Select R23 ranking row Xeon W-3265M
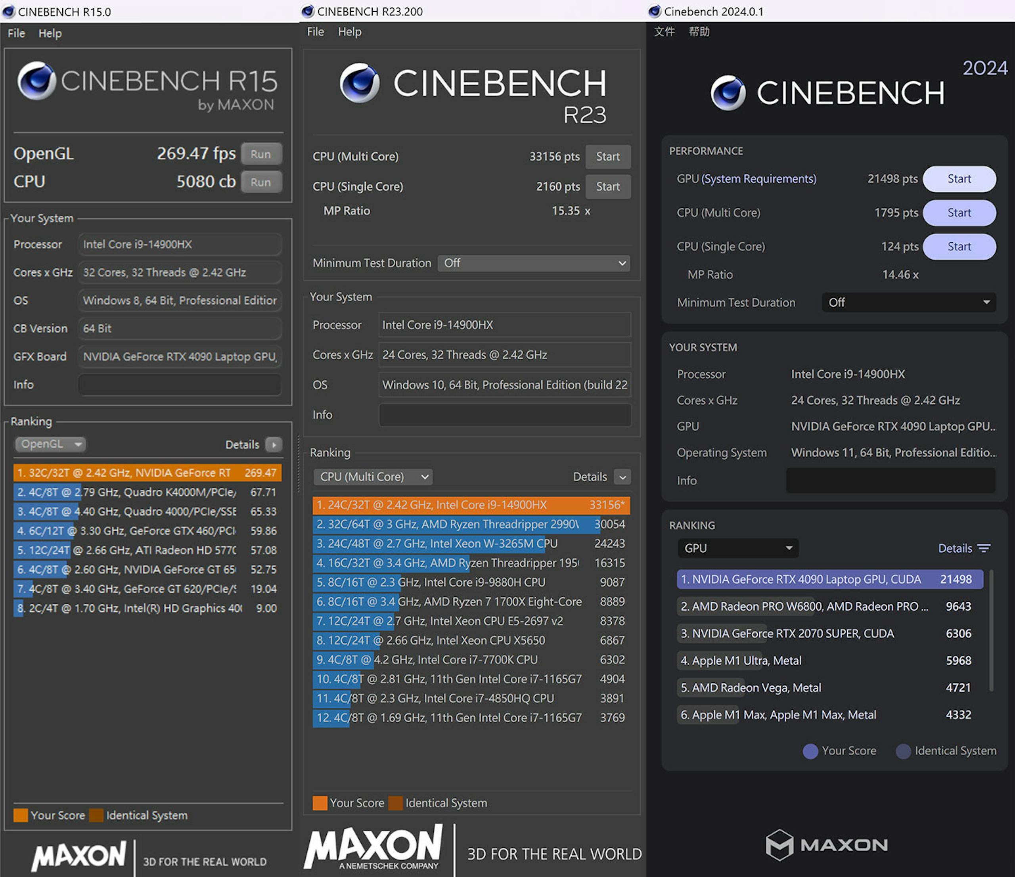 pyautogui.click(x=471, y=544)
